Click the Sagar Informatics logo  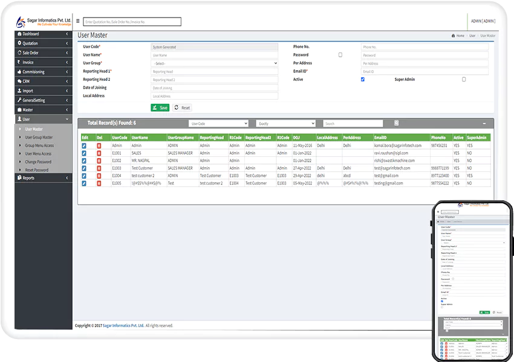[x=44, y=22]
